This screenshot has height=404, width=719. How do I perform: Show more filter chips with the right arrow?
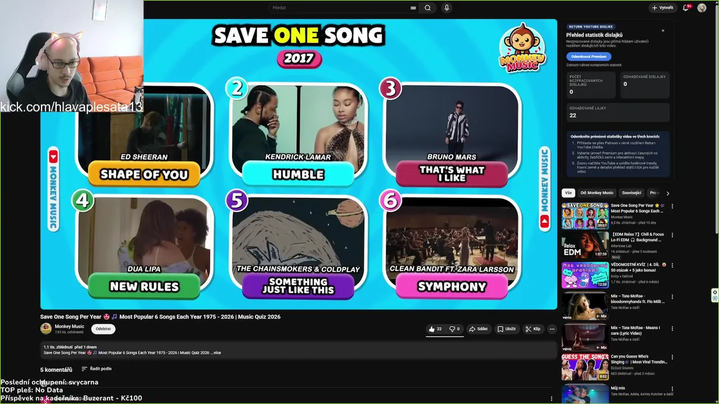click(667, 193)
